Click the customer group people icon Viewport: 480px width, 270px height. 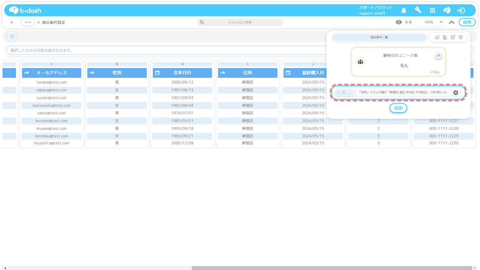360,62
